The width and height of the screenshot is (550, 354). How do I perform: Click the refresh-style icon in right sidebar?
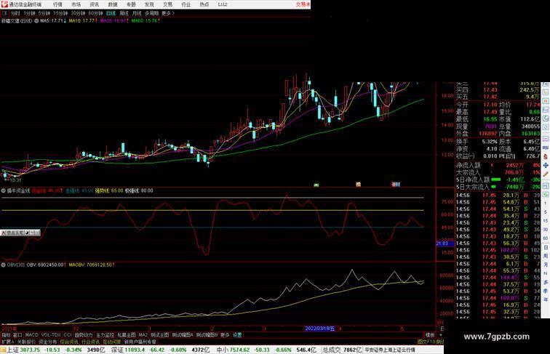(x=546, y=118)
